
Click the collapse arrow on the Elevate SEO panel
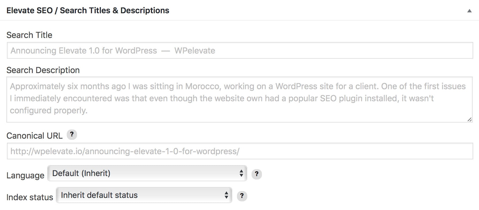pos(469,10)
